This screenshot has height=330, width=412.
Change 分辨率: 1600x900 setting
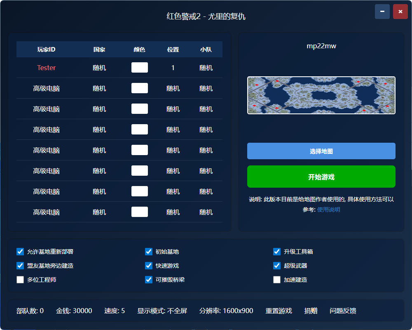coord(226,311)
